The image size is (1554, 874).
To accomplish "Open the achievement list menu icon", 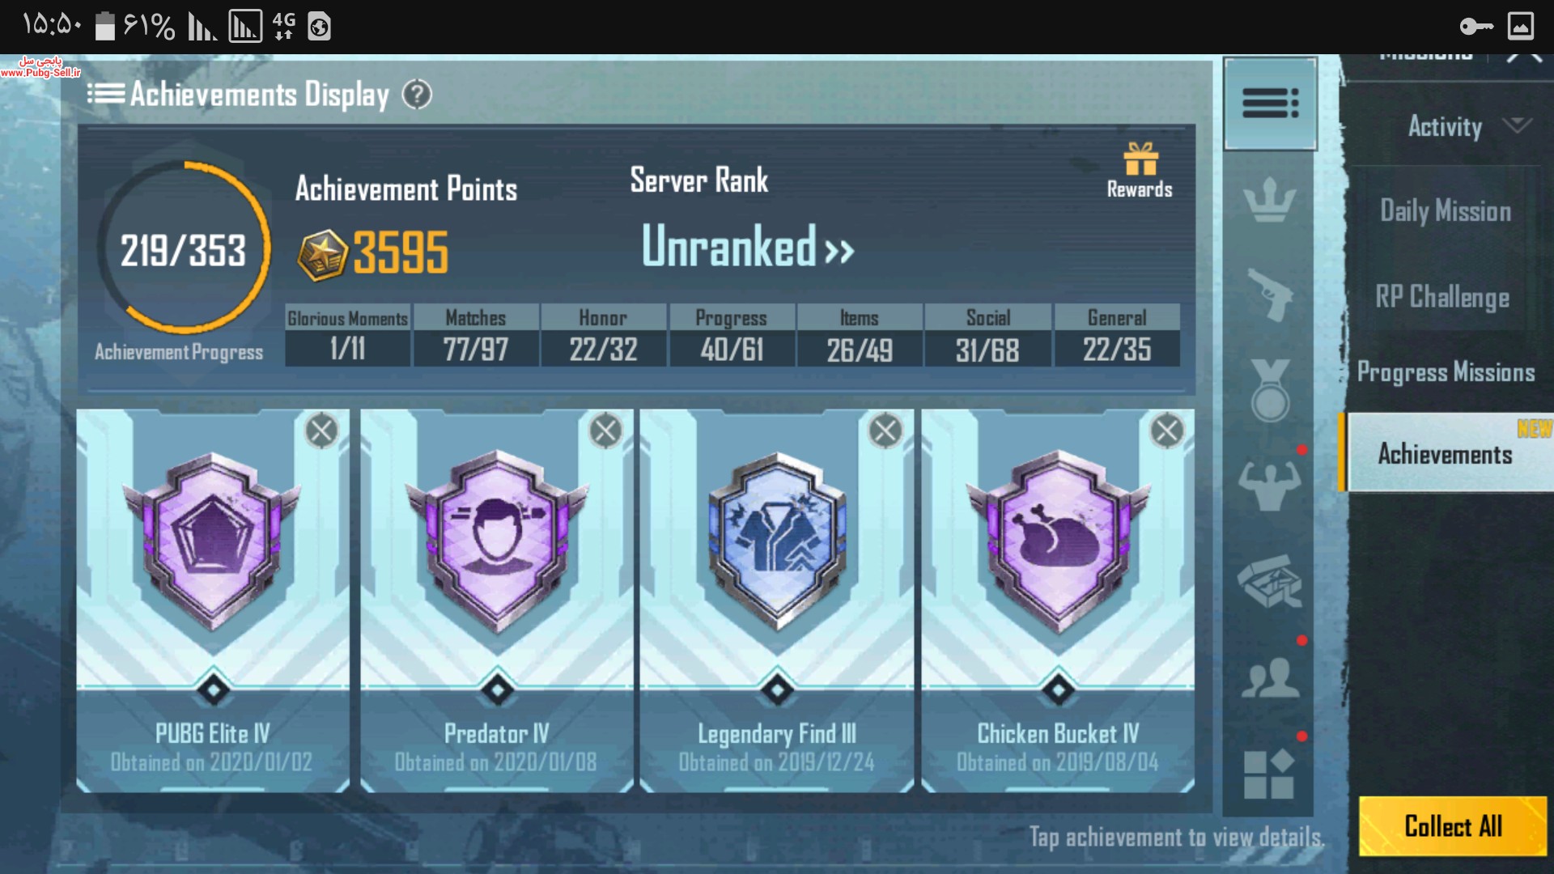I will pyautogui.click(x=1270, y=104).
